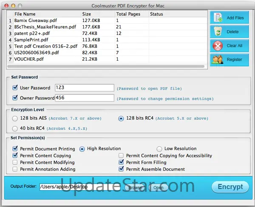Toggle the Owner Password checkbox
This screenshot has height=207, width=255.
coord(15,98)
